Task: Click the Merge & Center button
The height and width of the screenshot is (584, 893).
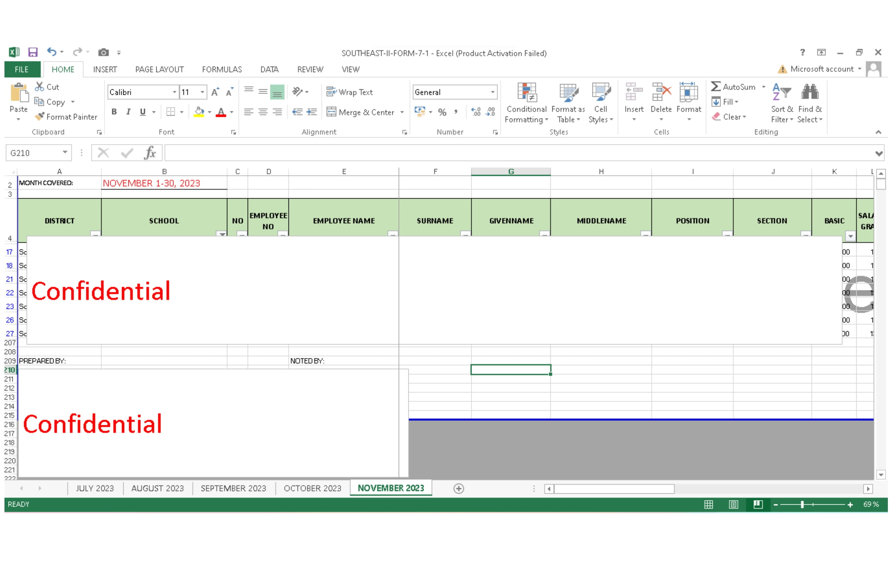Action: (x=361, y=112)
